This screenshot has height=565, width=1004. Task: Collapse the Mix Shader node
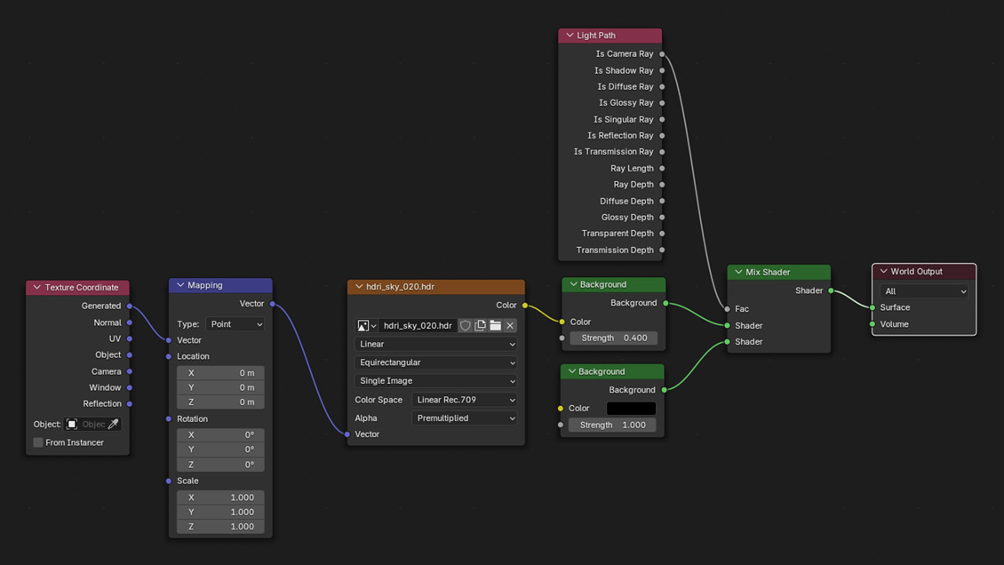pos(737,272)
